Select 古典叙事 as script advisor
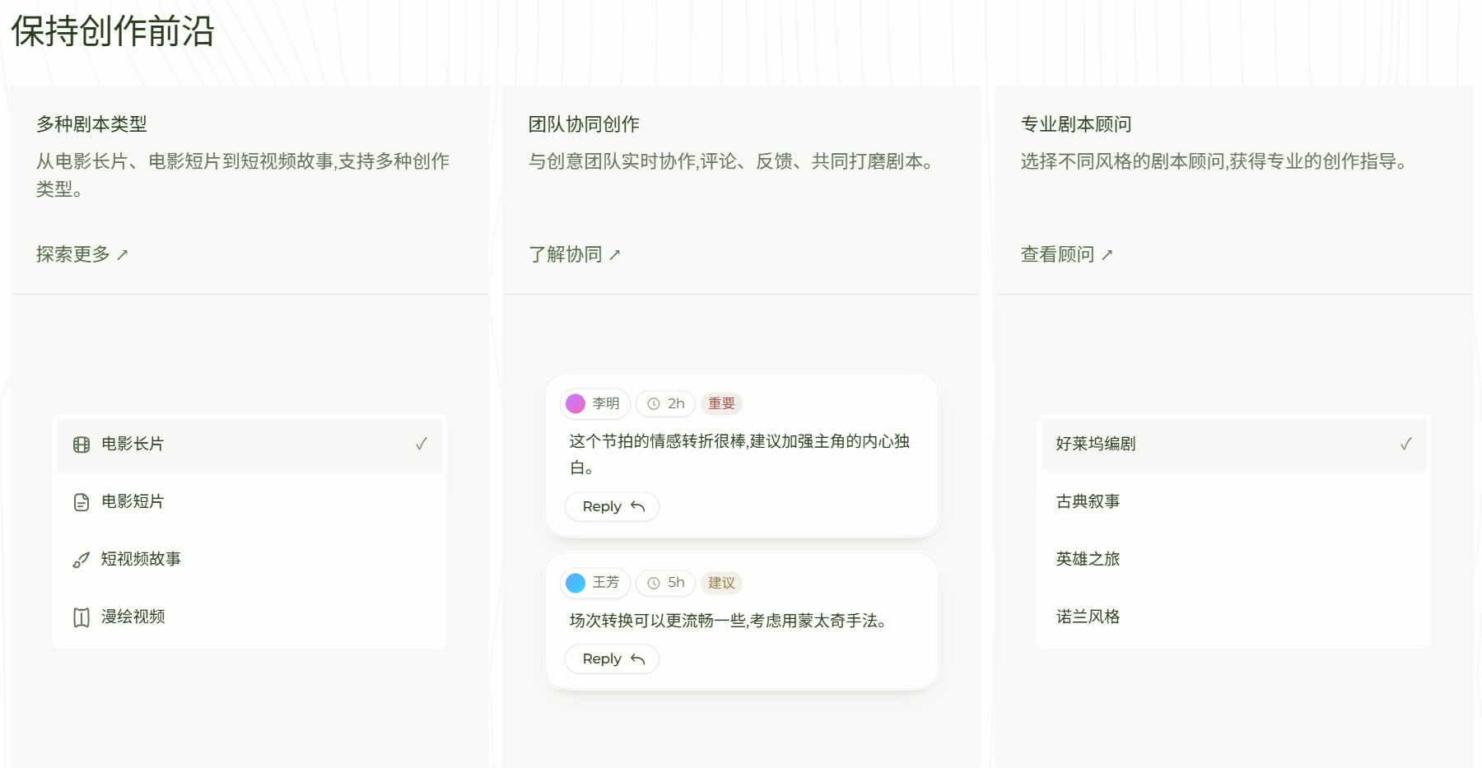The height and width of the screenshot is (768, 1482). (x=1087, y=501)
